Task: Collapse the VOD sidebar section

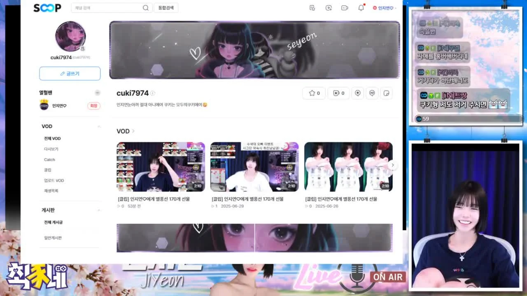Action: point(99,126)
